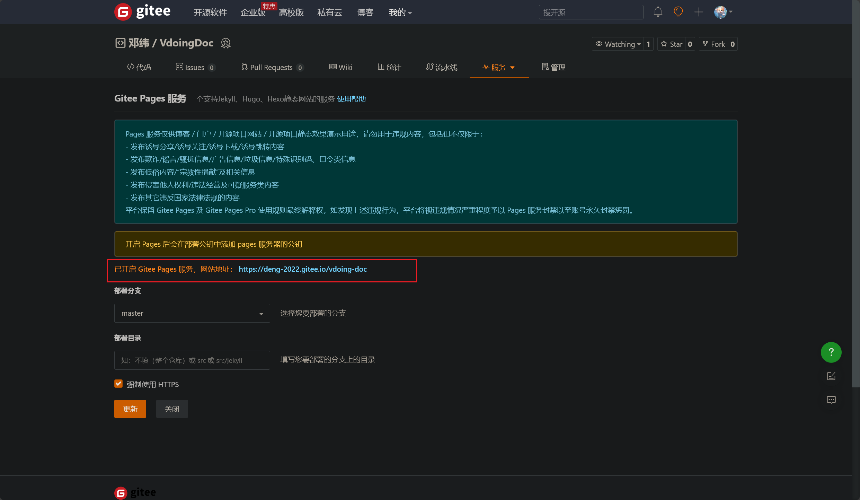This screenshot has width=860, height=500.
Task: Click the 邓纬 owner name link
Action: (139, 43)
